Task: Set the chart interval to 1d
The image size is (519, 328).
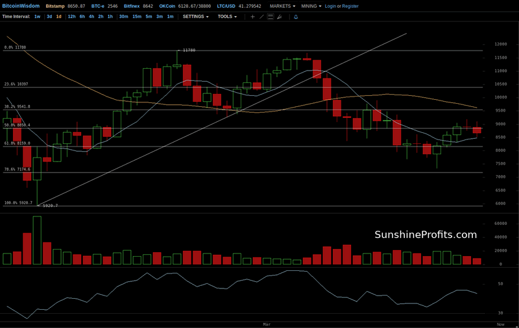Action: click(58, 16)
